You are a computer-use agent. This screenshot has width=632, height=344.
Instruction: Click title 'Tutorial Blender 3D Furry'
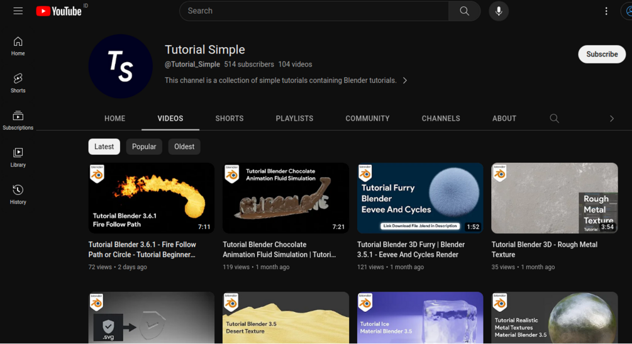pyautogui.click(x=411, y=250)
